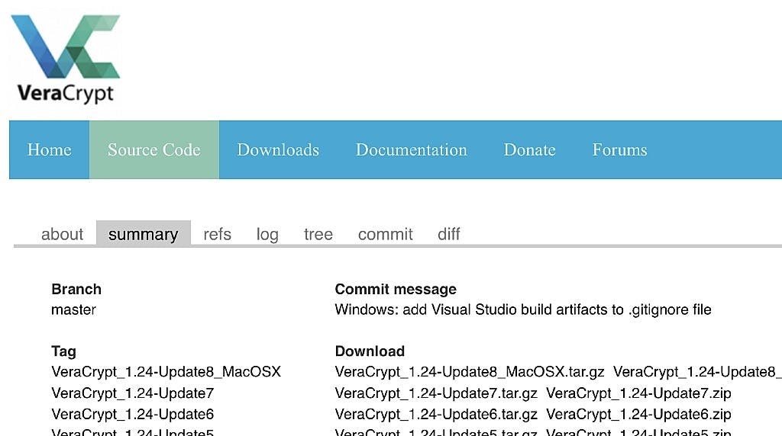Open the master branch link
The image size is (782, 436).
point(73,309)
